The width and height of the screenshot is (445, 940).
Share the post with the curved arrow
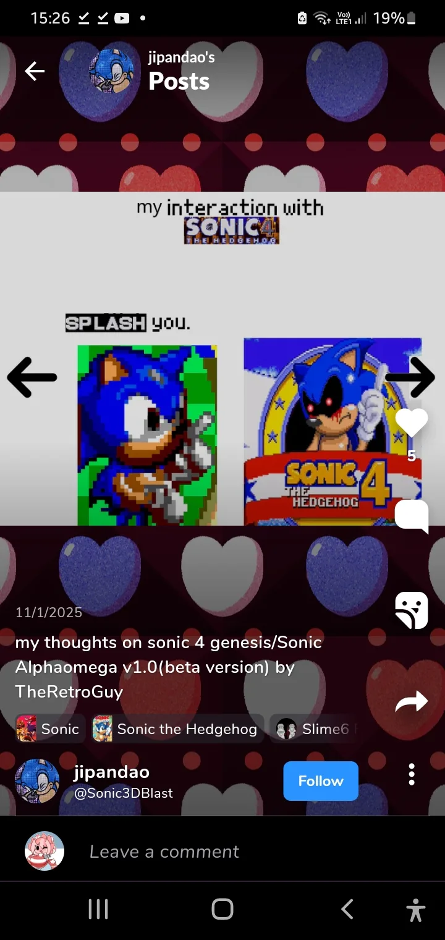[x=412, y=701]
